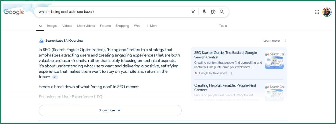
Task: Open the Google account profile avatar
Action: 327,12
